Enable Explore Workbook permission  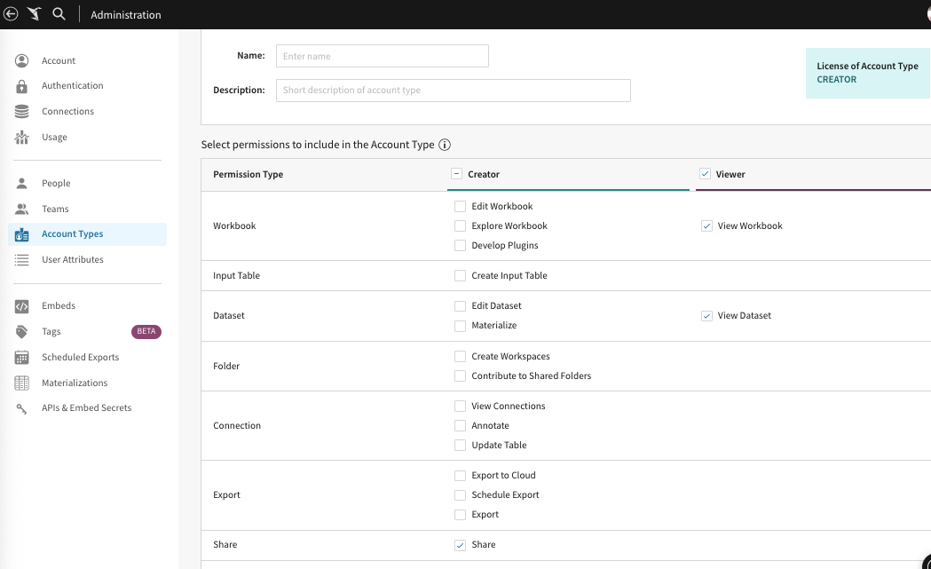coord(460,226)
